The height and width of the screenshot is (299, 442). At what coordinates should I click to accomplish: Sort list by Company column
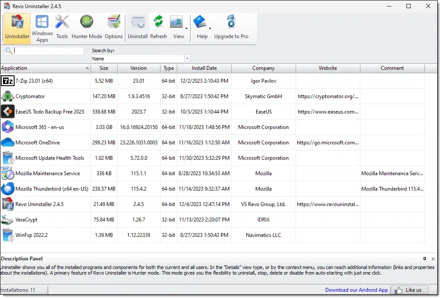click(x=263, y=68)
